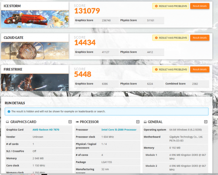Click Fire Strike 'Result has problems' warning
The height and width of the screenshot is (175, 218).
(x=170, y=70)
